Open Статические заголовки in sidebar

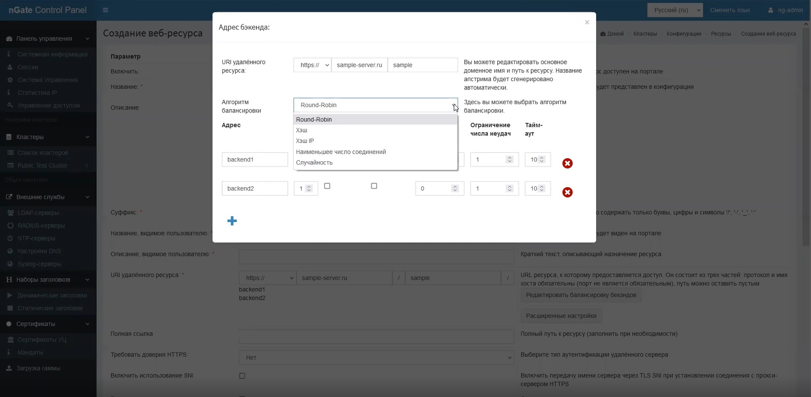[x=48, y=308]
